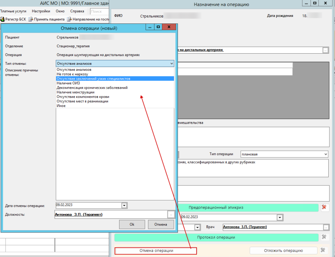This screenshot has height=257, width=335.
Task: Open Дата отмены операции date dropdown
Action: [x=124, y=206]
